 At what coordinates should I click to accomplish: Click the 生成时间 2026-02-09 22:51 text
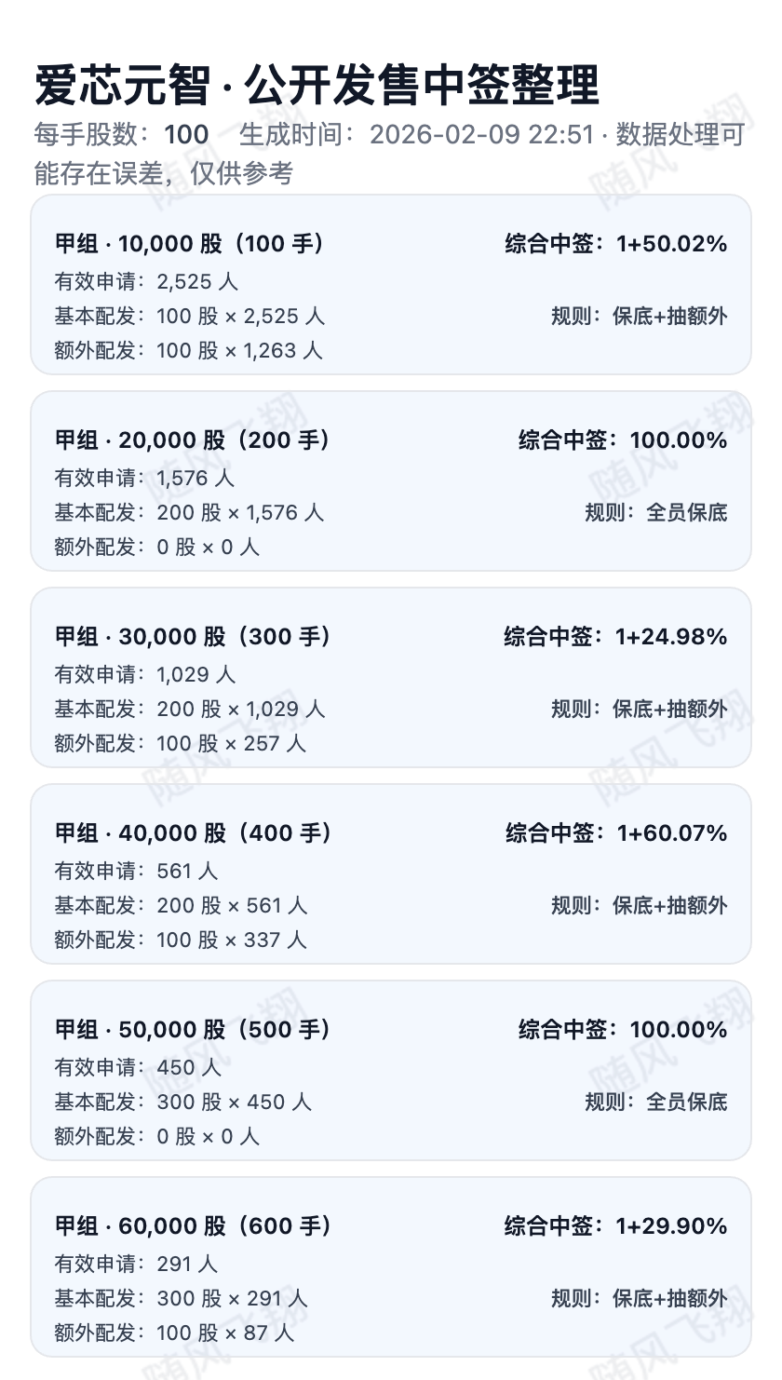click(x=416, y=135)
